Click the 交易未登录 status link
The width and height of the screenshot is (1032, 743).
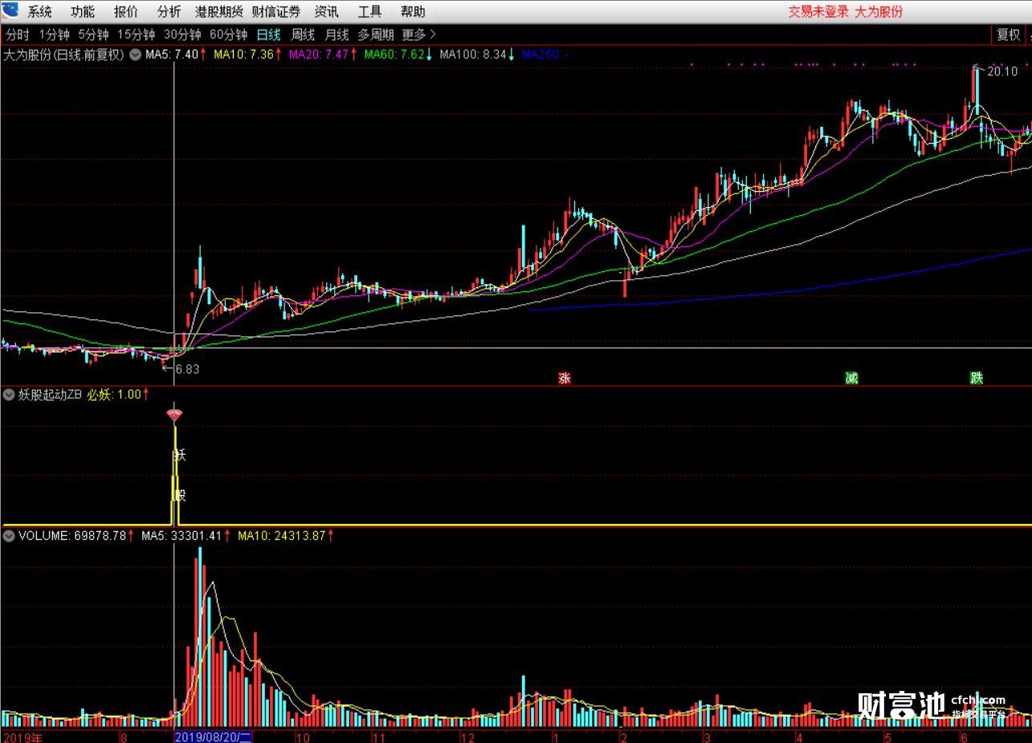(818, 12)
